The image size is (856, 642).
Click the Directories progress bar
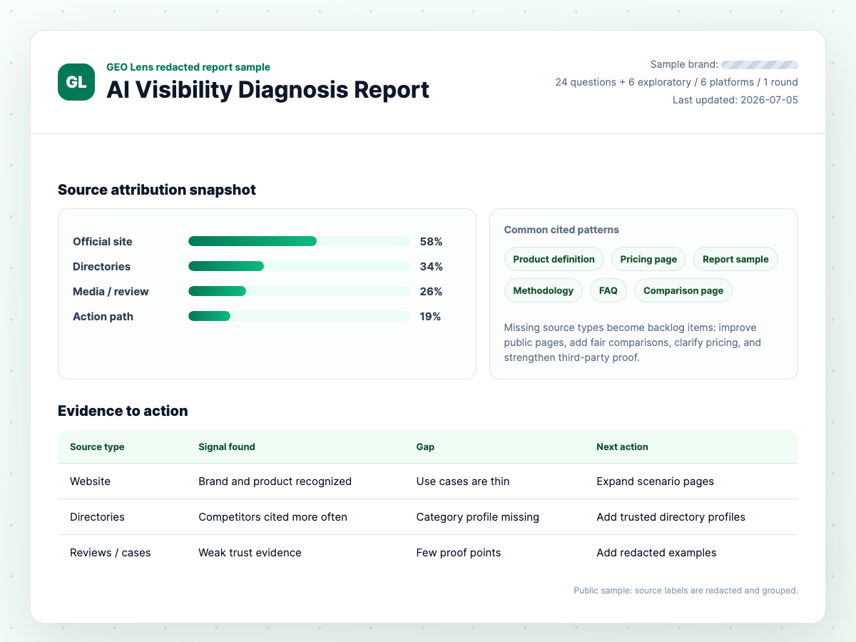(x=300, y=266)
